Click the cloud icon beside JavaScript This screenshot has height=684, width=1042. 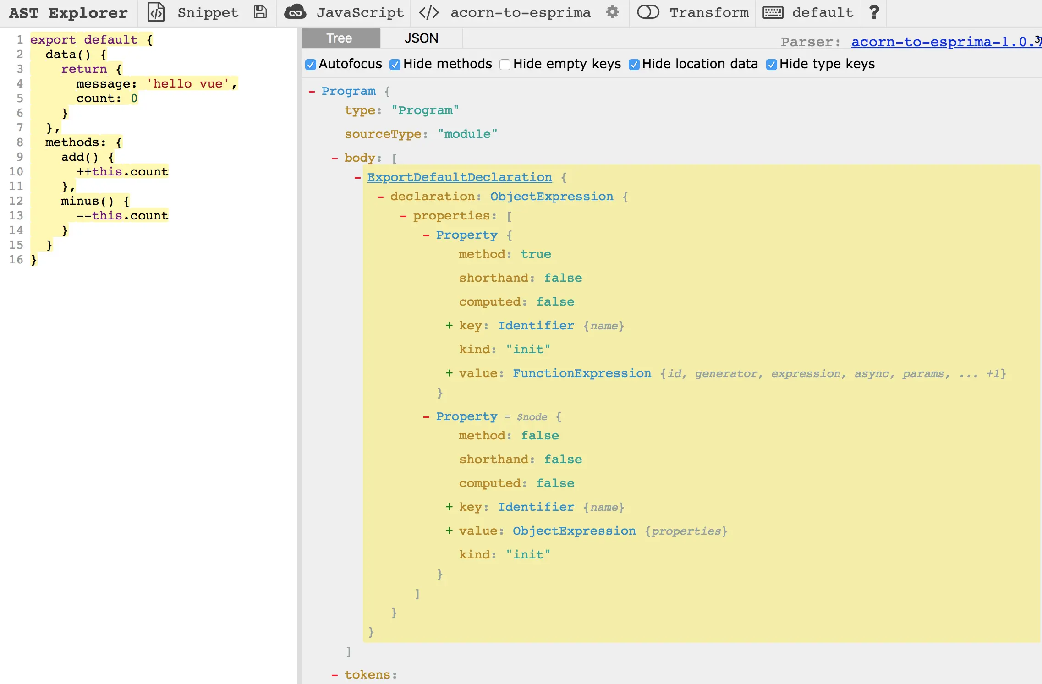pyautogui.click(x=295, y=12)
